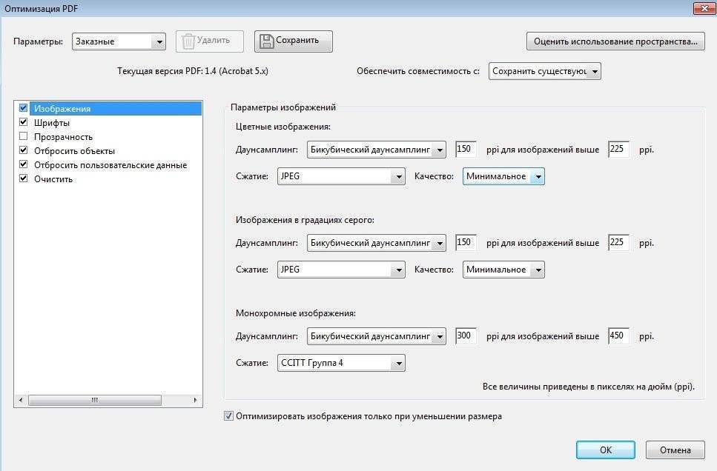Uncheck optimize images only when reducing size

click(x=229, y=416)
